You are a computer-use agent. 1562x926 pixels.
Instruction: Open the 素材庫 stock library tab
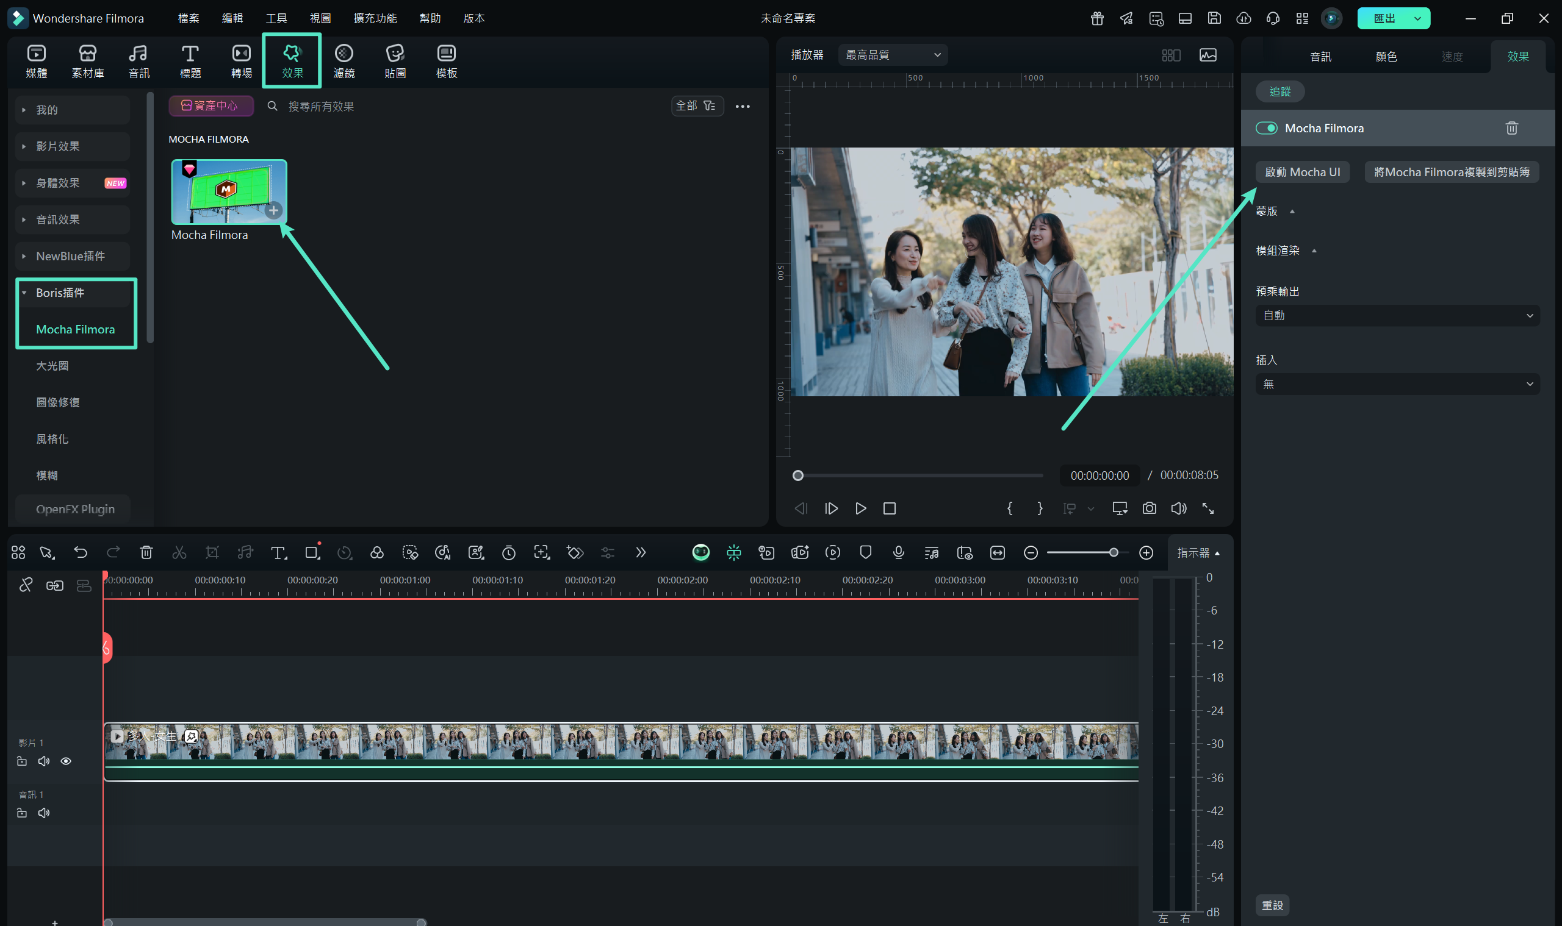pyautogui.click(x=87, y=61)
